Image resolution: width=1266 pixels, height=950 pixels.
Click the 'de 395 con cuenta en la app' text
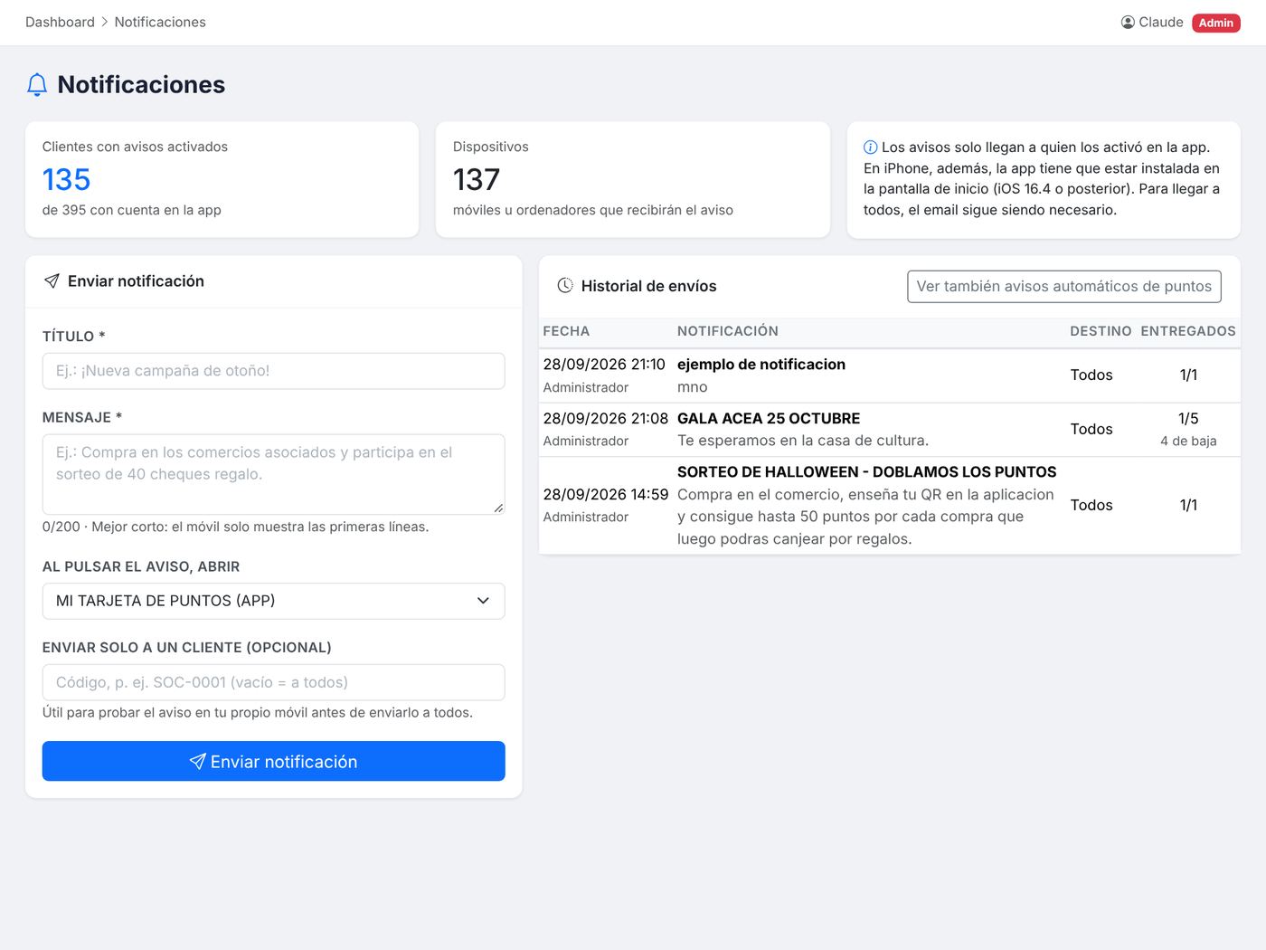pos(132,210)
